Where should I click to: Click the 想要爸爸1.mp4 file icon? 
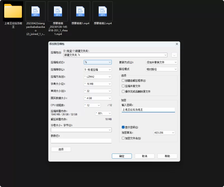point(80,11)
